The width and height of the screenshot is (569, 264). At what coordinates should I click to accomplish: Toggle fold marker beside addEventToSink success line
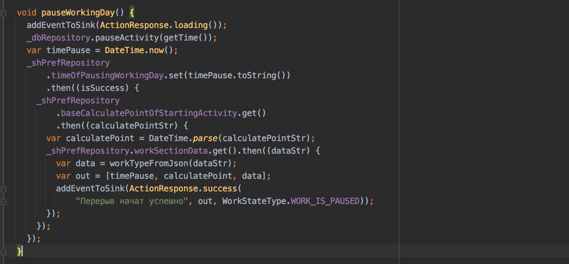4,189
